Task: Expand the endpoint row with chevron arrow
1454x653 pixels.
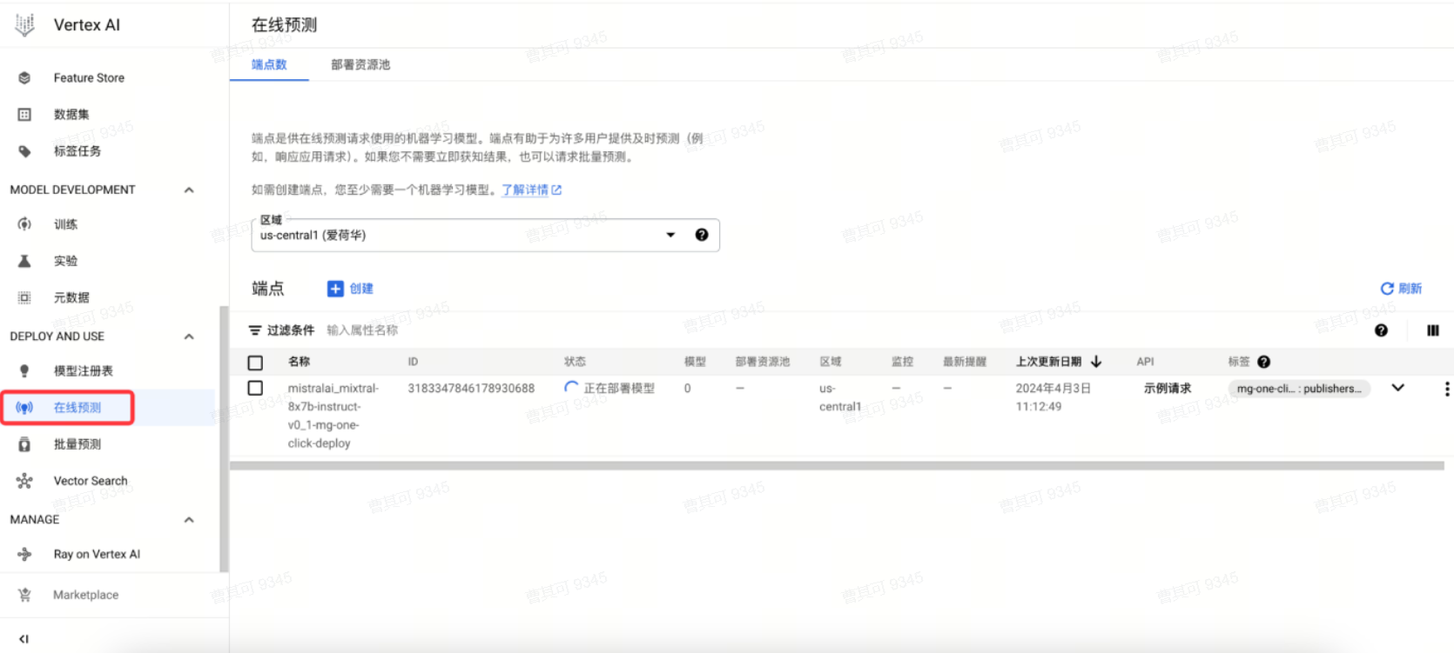Action: tap(1397, 388)
